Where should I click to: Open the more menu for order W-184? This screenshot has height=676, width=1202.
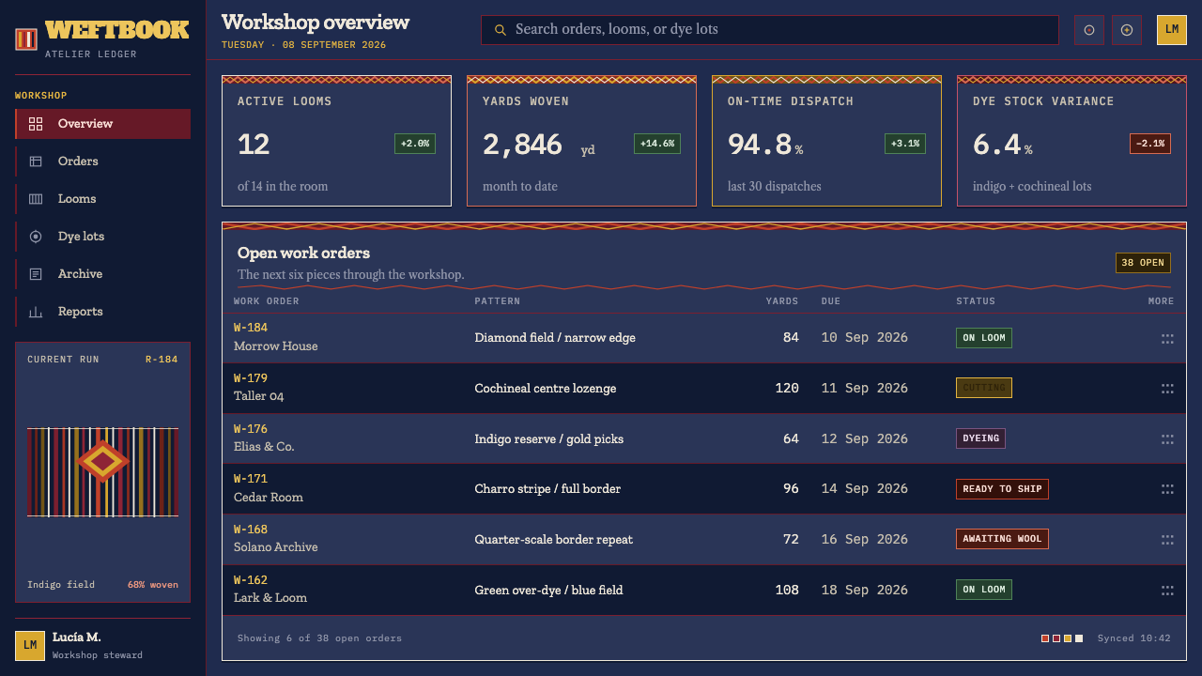[x=1167, y=338]
